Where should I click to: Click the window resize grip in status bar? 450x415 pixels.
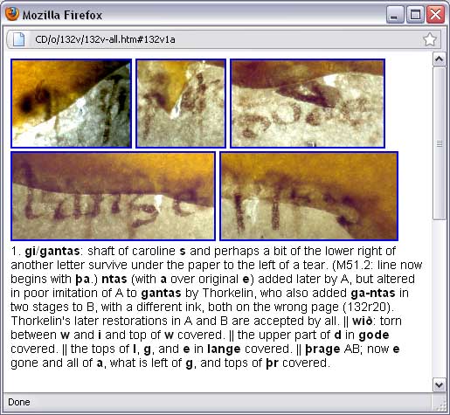440,405
